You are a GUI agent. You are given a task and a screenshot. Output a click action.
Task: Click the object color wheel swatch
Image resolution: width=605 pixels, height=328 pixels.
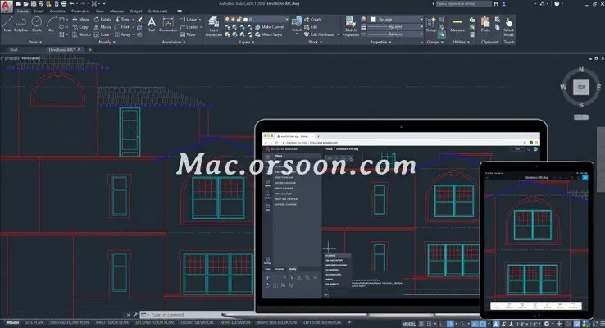(363, 20)
